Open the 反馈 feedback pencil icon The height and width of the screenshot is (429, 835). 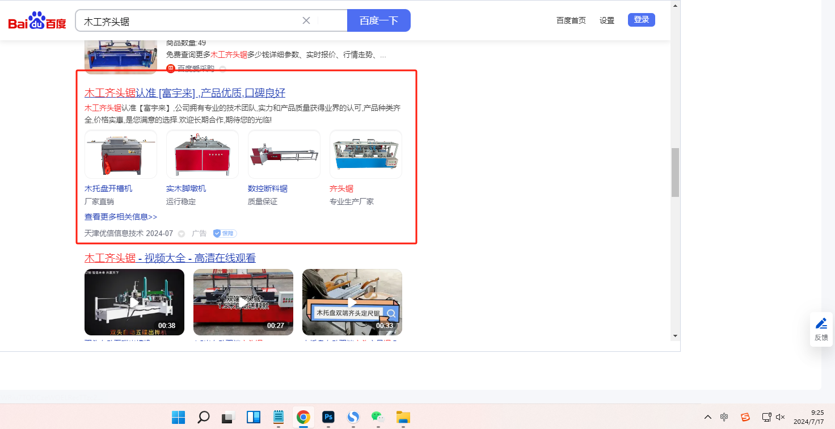coord(821,323)
